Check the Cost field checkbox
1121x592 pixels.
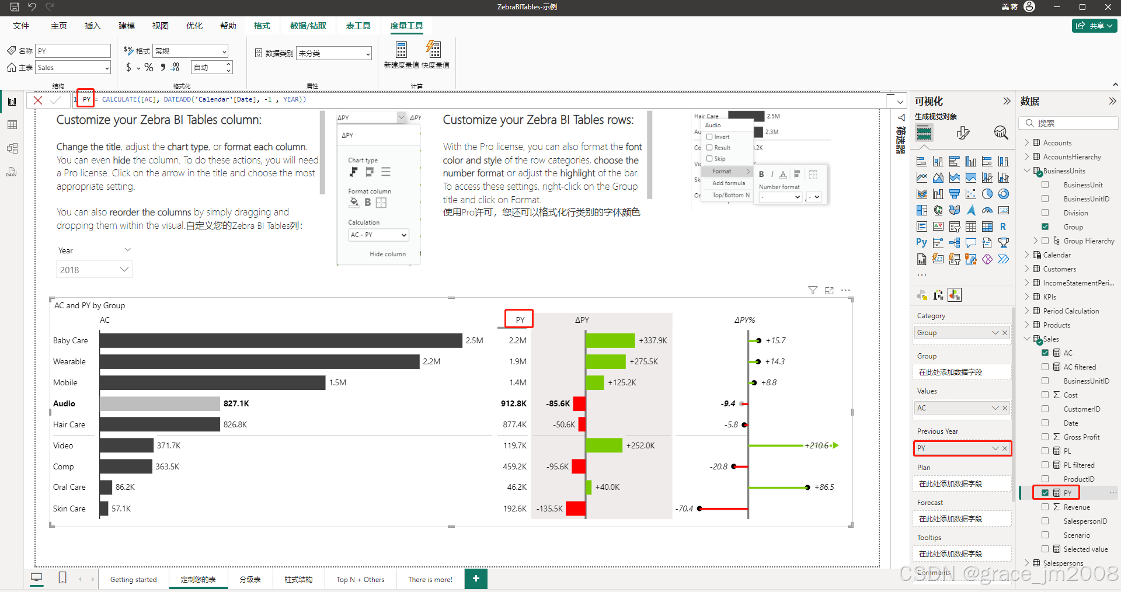pos(1045,395)
